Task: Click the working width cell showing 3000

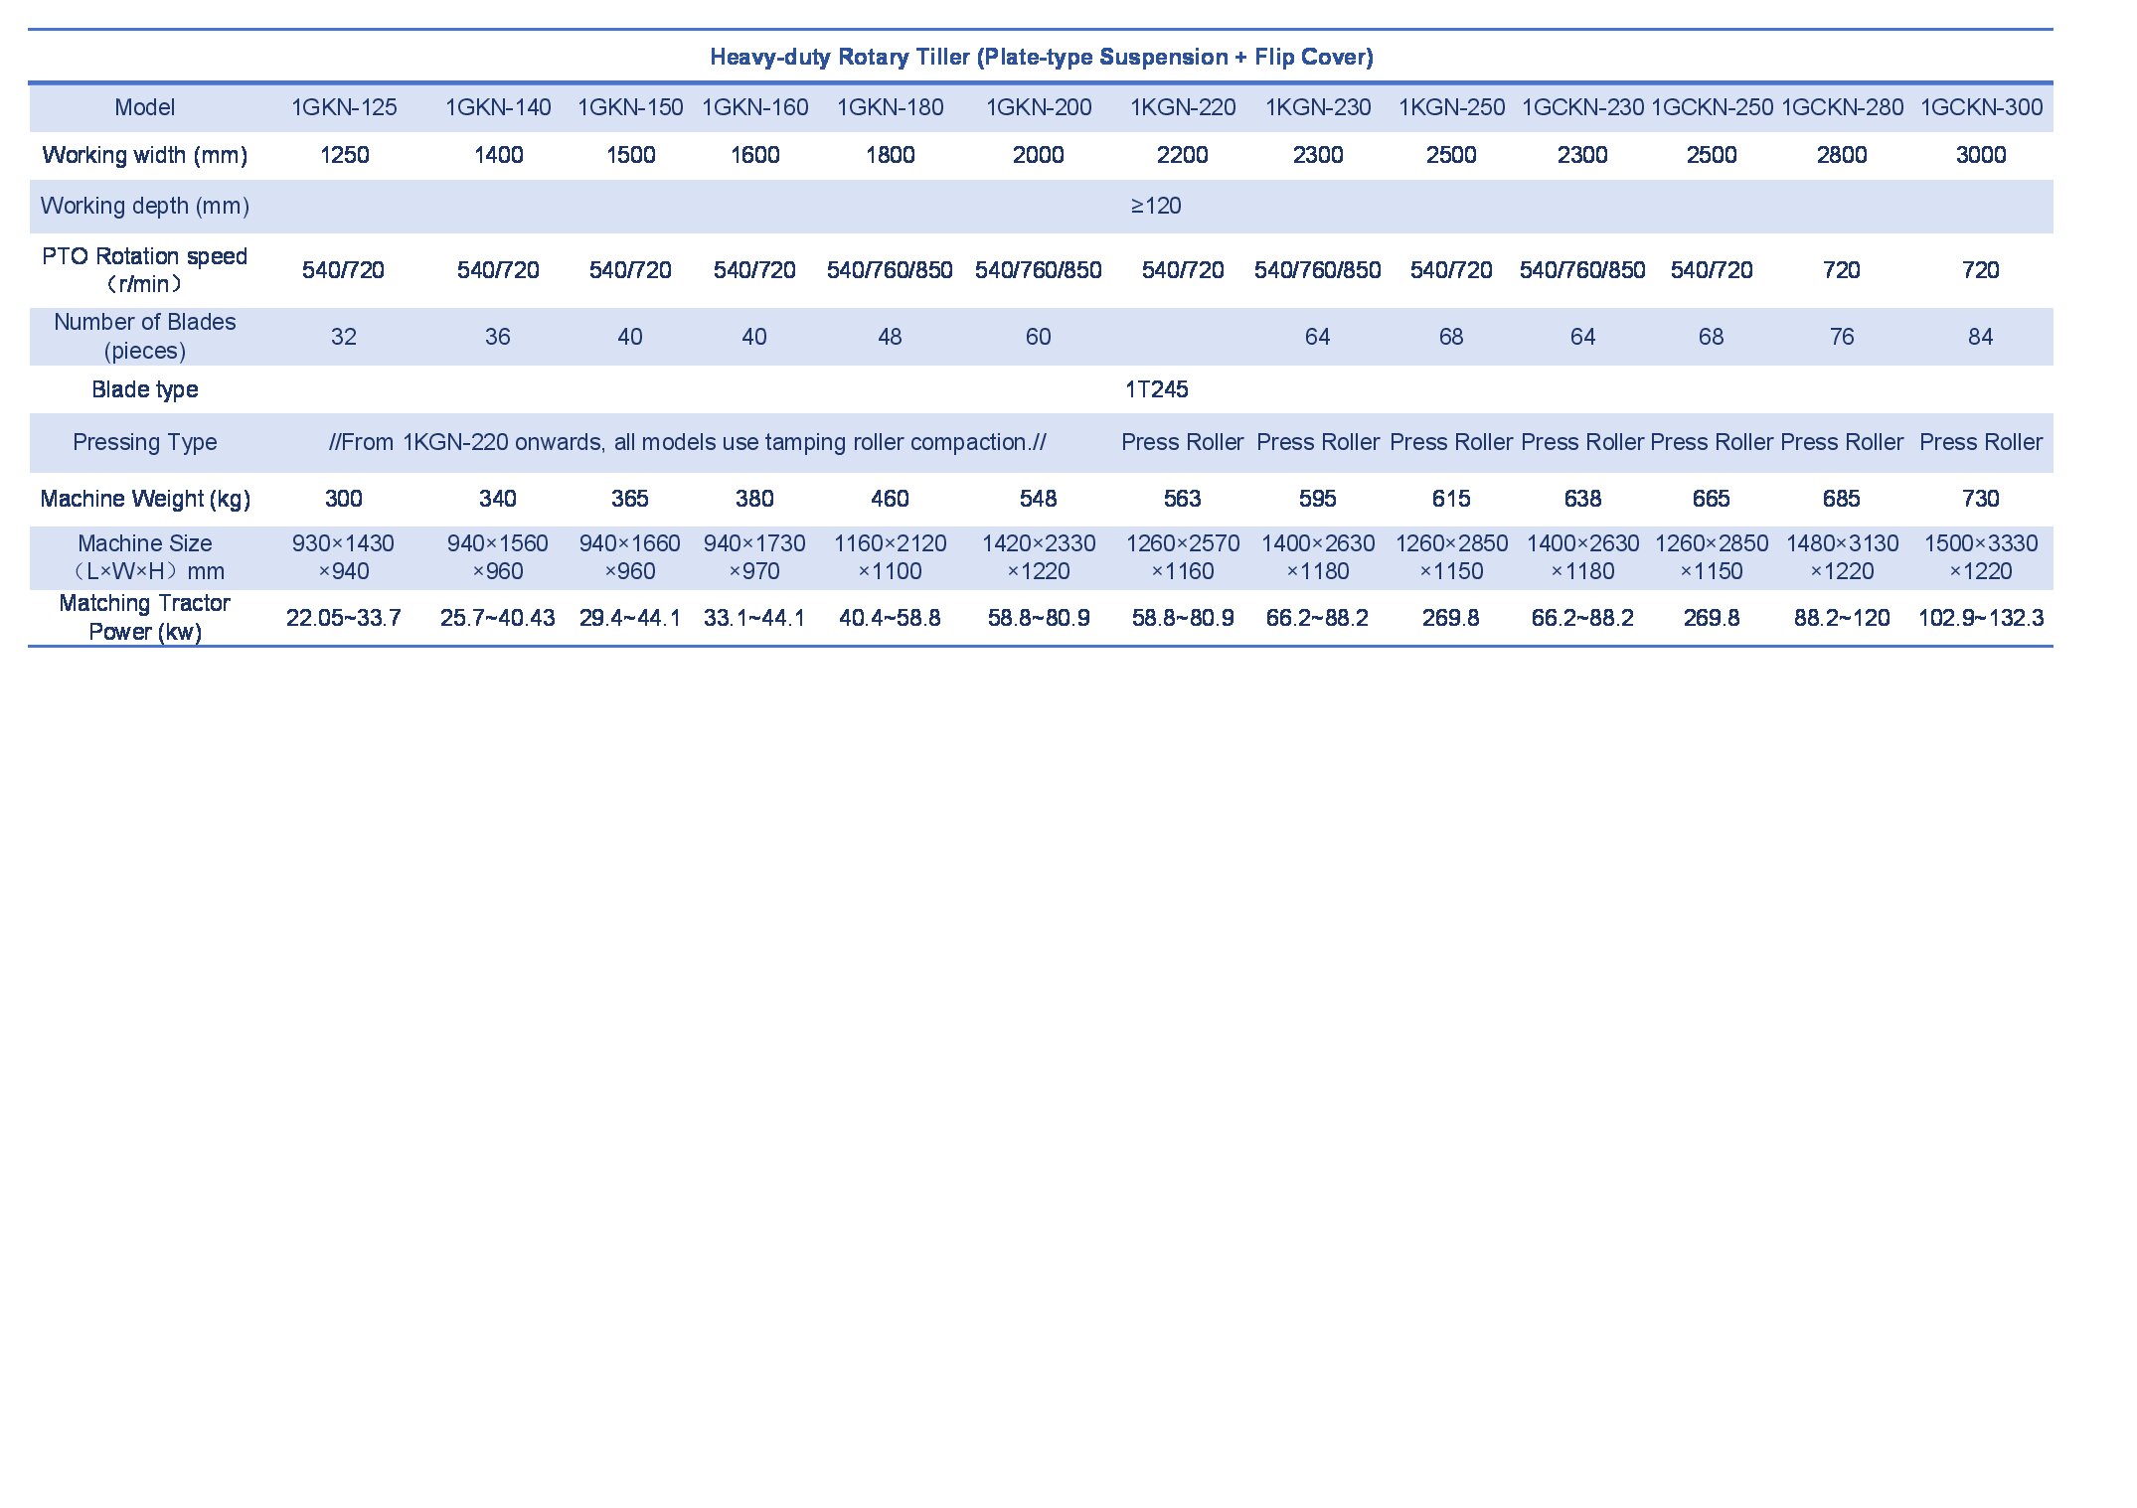Action: (x=1980, y=155)
